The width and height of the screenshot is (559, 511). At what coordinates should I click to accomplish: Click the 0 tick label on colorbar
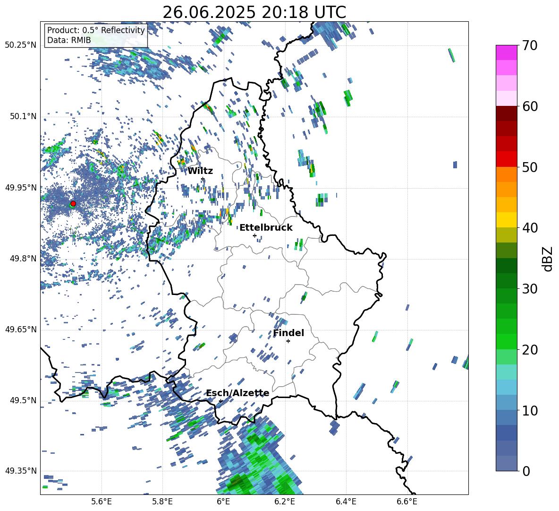[x=526, y=471]
